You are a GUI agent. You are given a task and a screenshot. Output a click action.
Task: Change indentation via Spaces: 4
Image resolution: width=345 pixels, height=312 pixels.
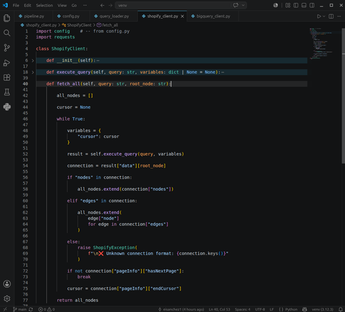click(x=242, y=310)
